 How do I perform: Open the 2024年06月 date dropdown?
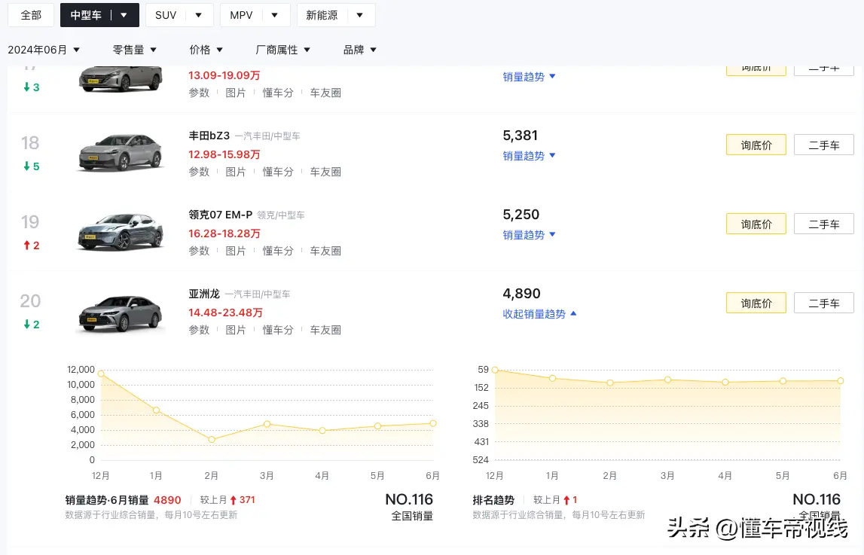click(x=44, y=50)
